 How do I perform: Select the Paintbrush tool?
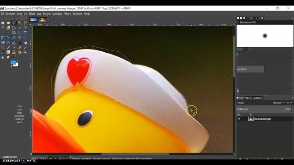click(14, 47)
